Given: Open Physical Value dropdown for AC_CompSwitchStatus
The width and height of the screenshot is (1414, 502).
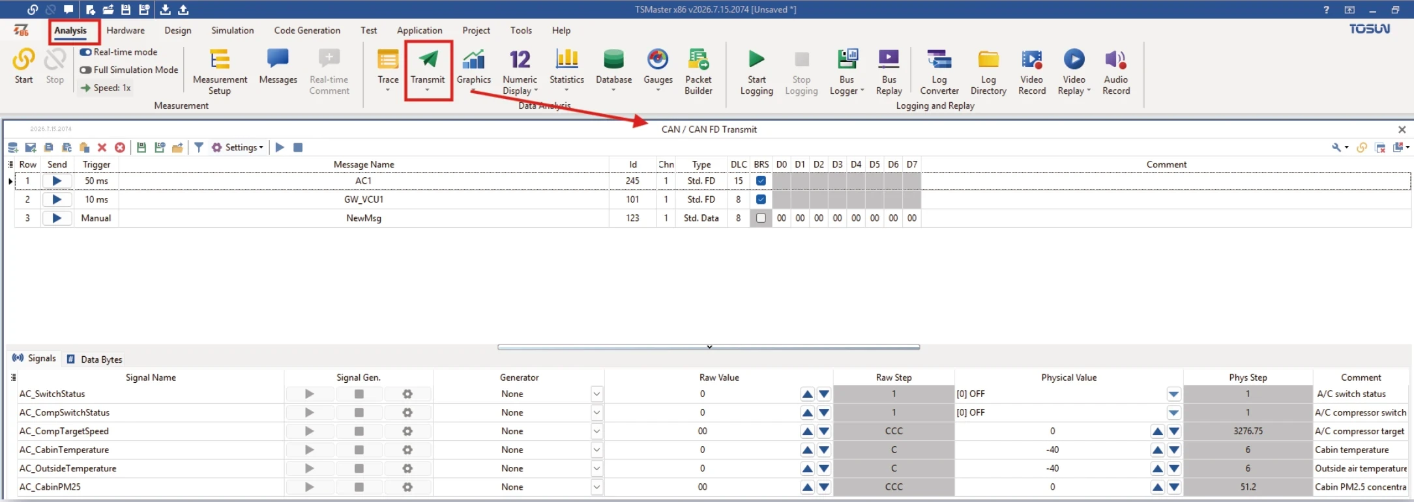Looking at the screenshot, I should (1173, 413).
